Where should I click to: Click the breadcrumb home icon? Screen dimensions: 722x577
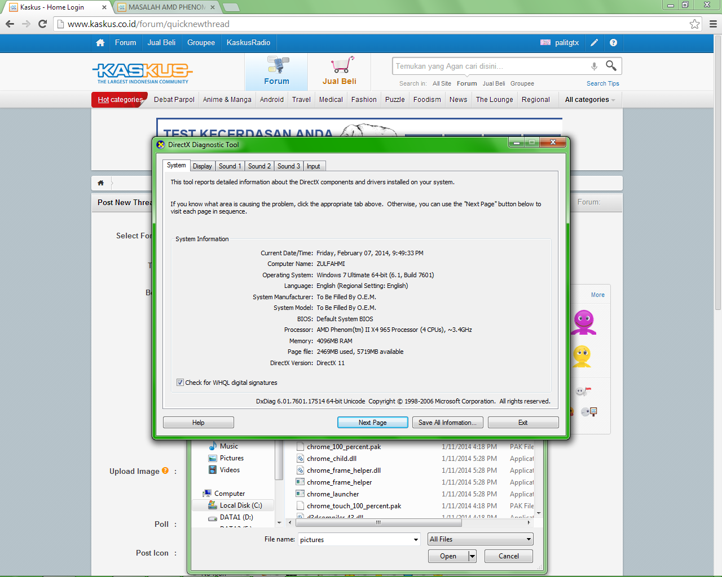pyautogui.click(x=100, y=183)
